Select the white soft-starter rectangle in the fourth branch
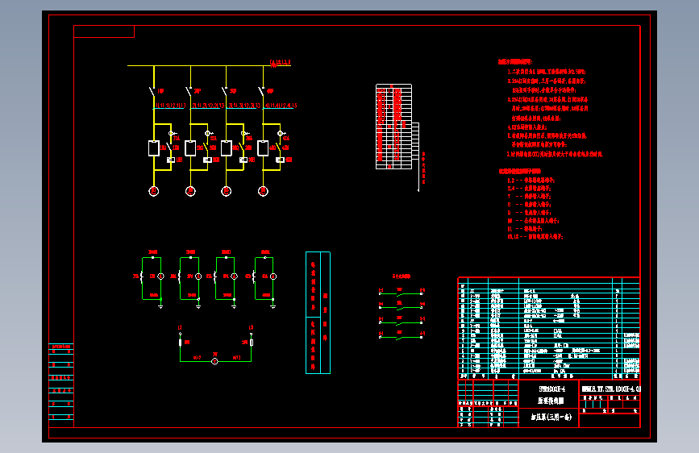Screen dimensions: 699x453 click(263, 148)
